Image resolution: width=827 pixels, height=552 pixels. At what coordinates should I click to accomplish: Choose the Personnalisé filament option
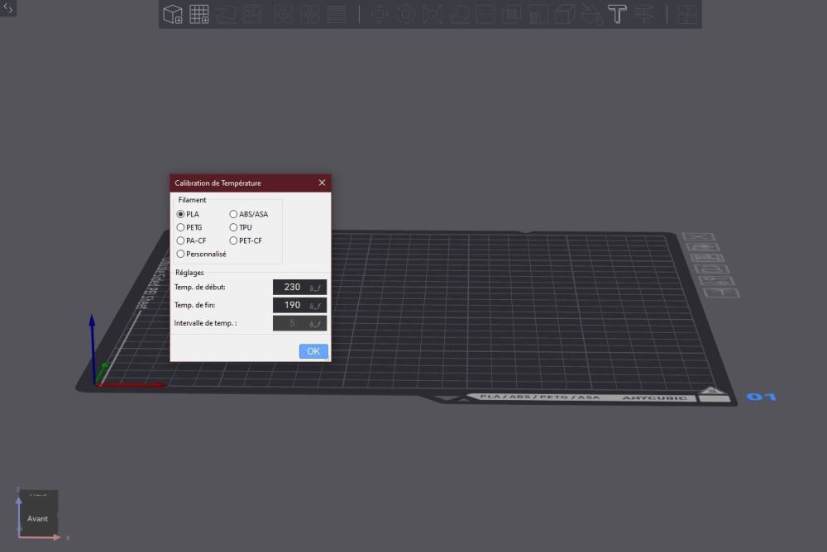(180, 254)
